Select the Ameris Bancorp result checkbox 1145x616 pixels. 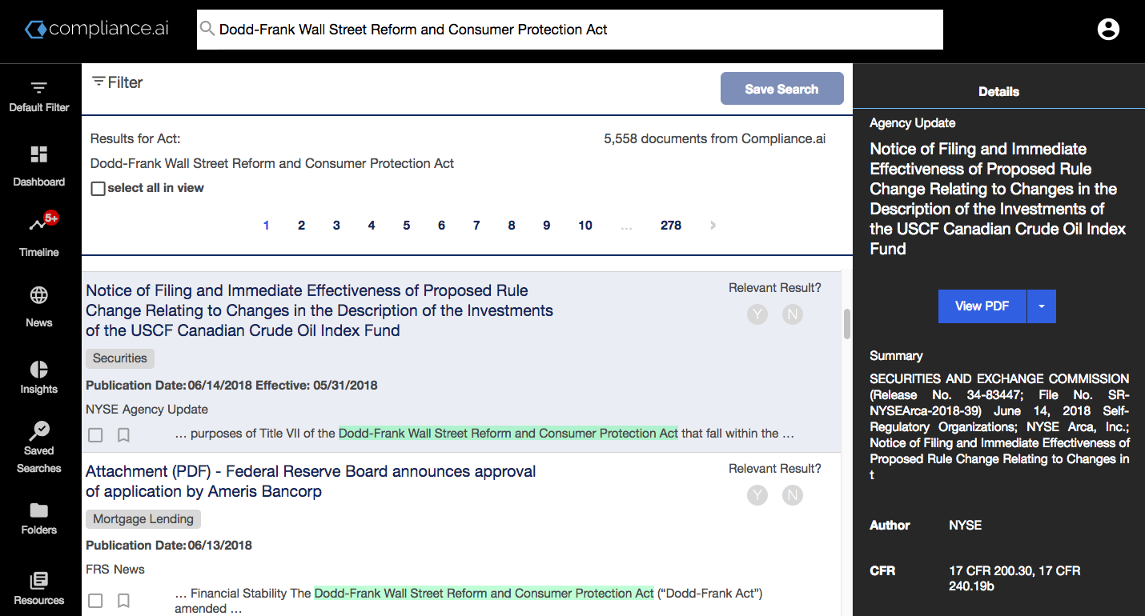[95, 600]
